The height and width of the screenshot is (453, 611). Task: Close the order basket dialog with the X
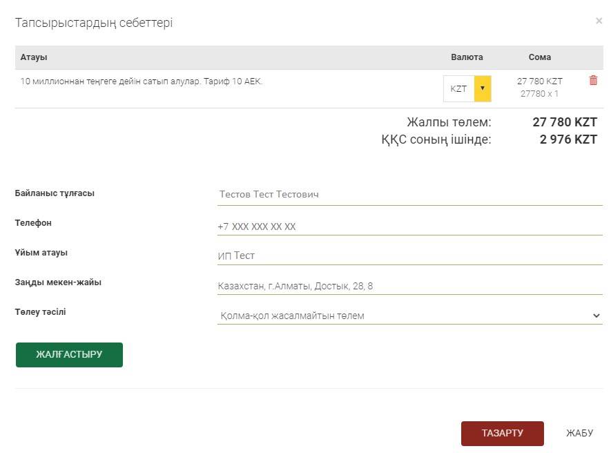click(x=599, y=21)
